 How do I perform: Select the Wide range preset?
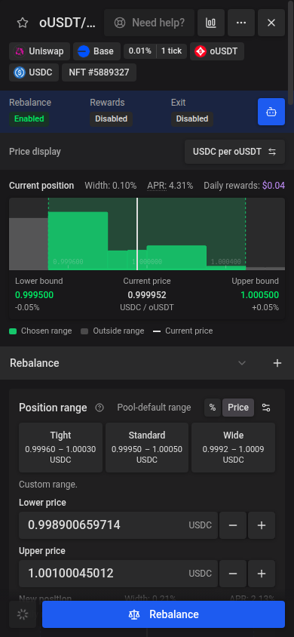tap(233, 448)
